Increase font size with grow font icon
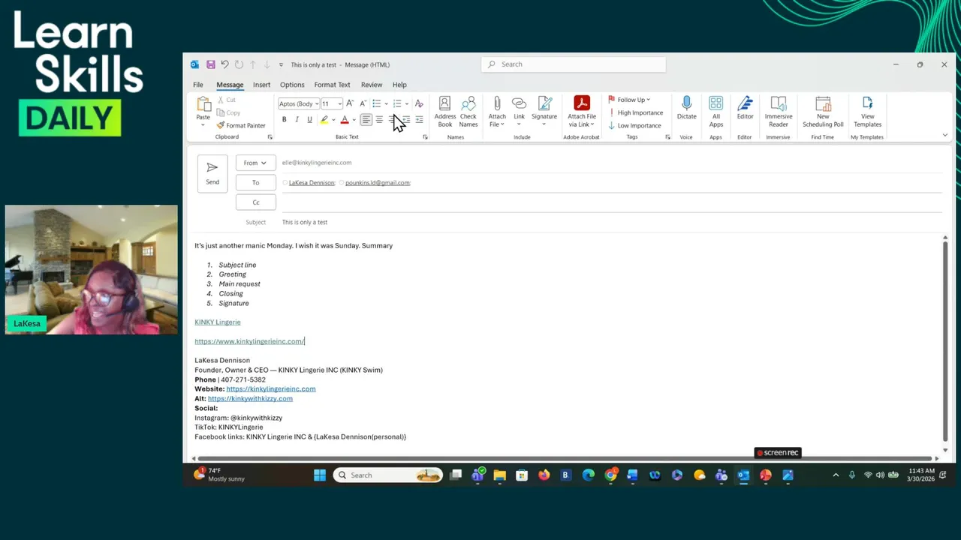Viewport: 961px width, 540px height. click(x=350, y=103)
